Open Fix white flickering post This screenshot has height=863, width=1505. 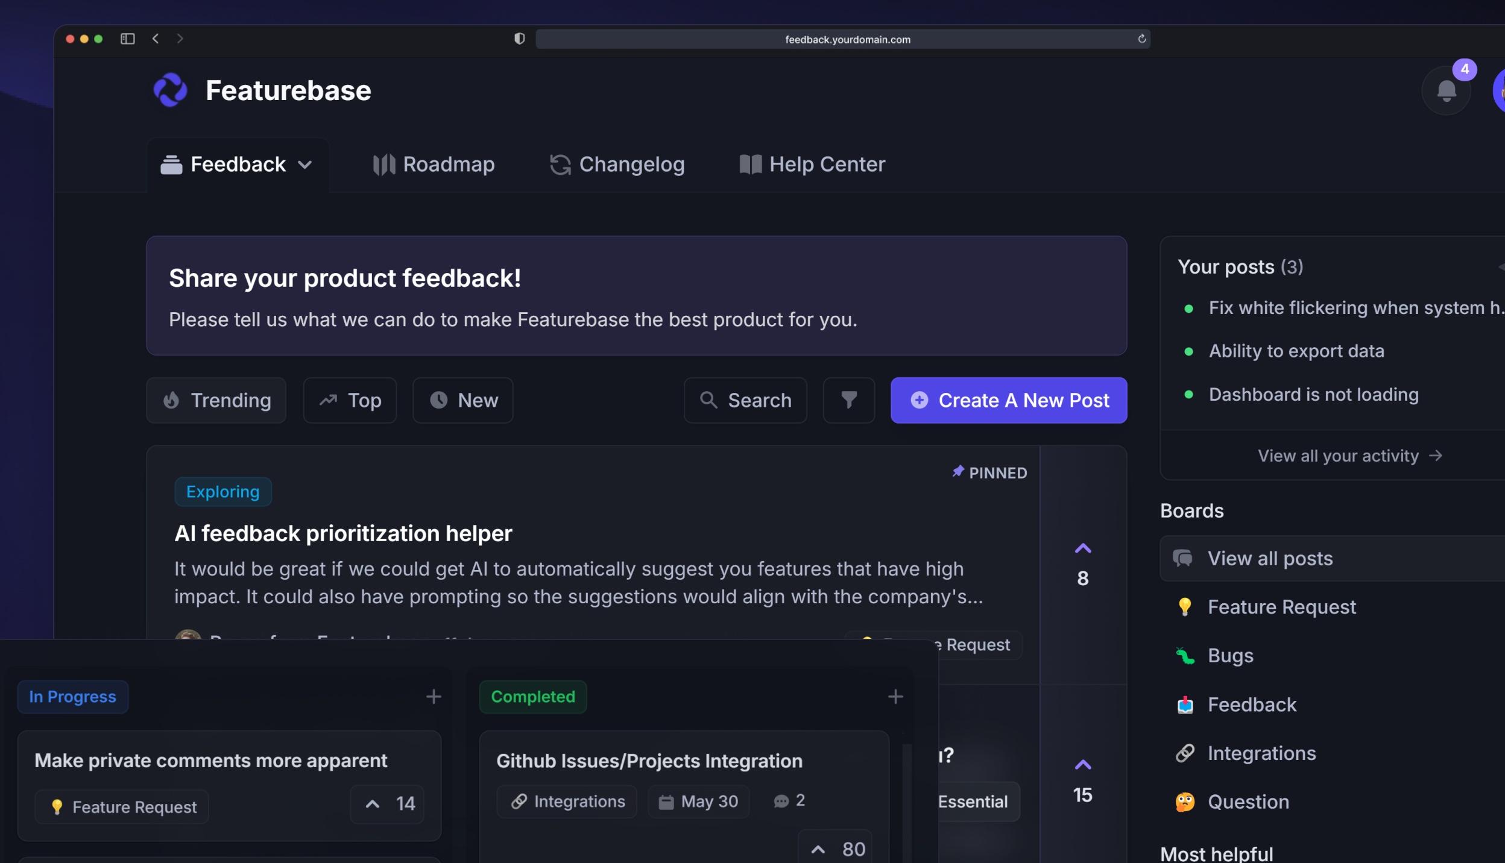(1357, 308)
